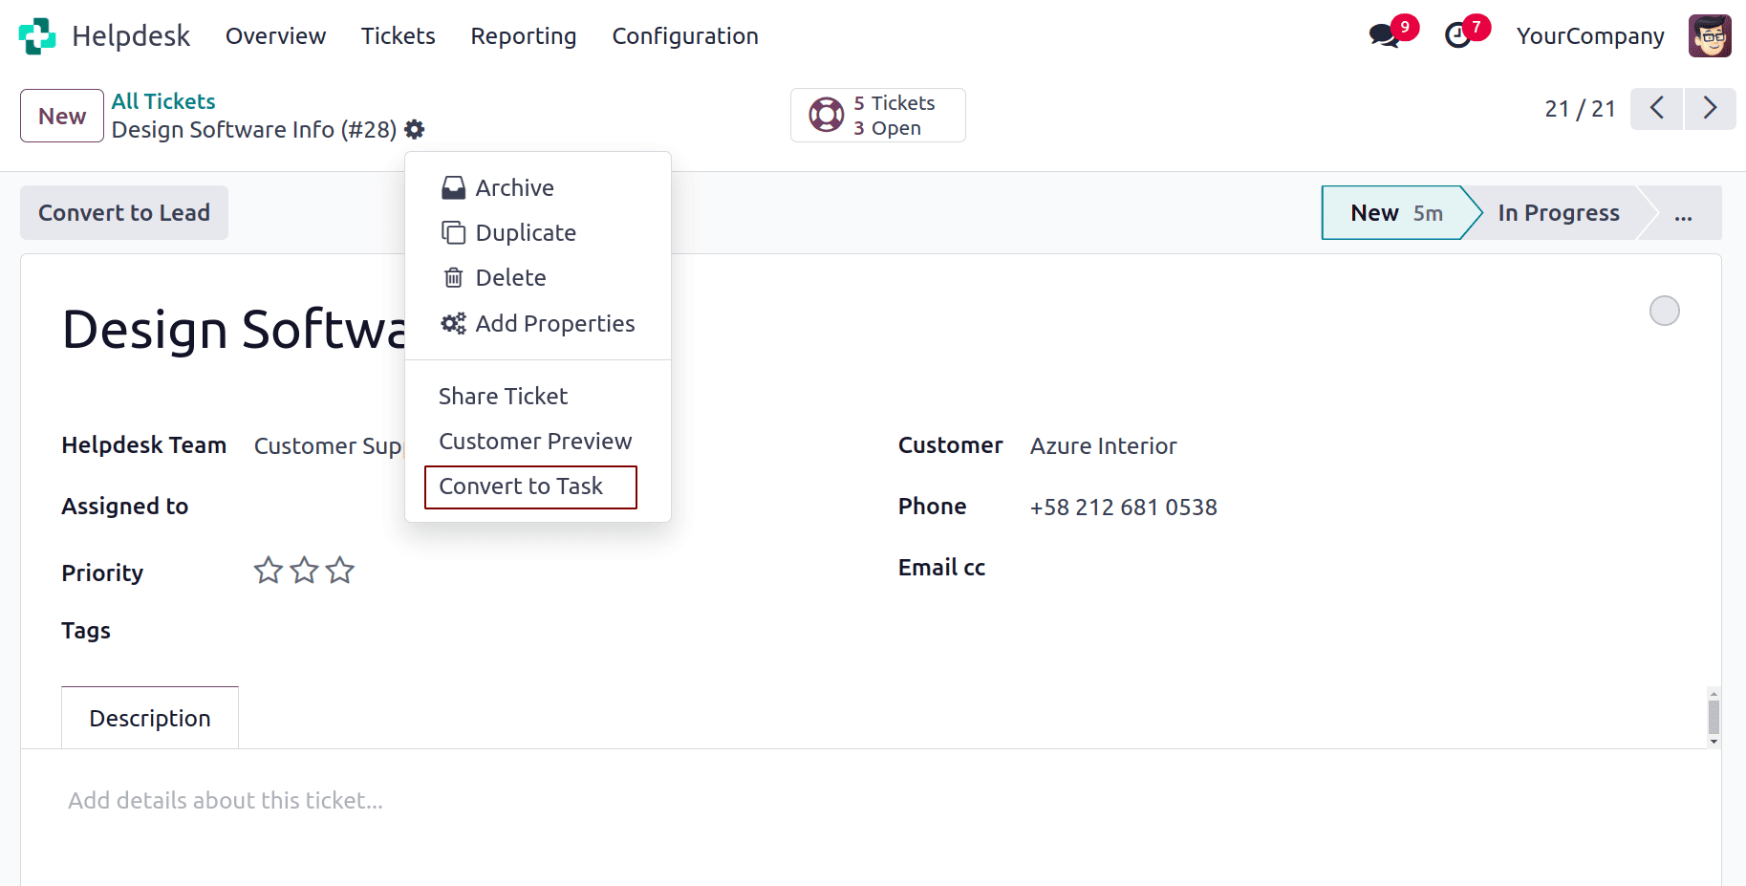Click the Delete trash icon

click(x=453, y=277)
